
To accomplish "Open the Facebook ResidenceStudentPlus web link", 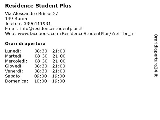I will (76, 33).
